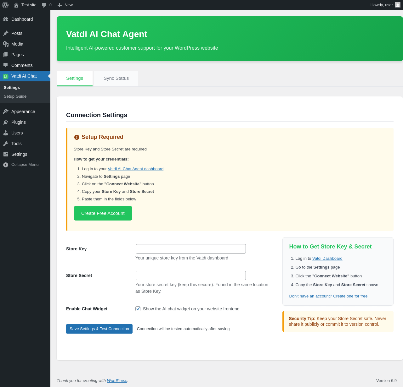Open the Dashboard menu item
This screenshot has height=387, width=403.
[25, 19]
